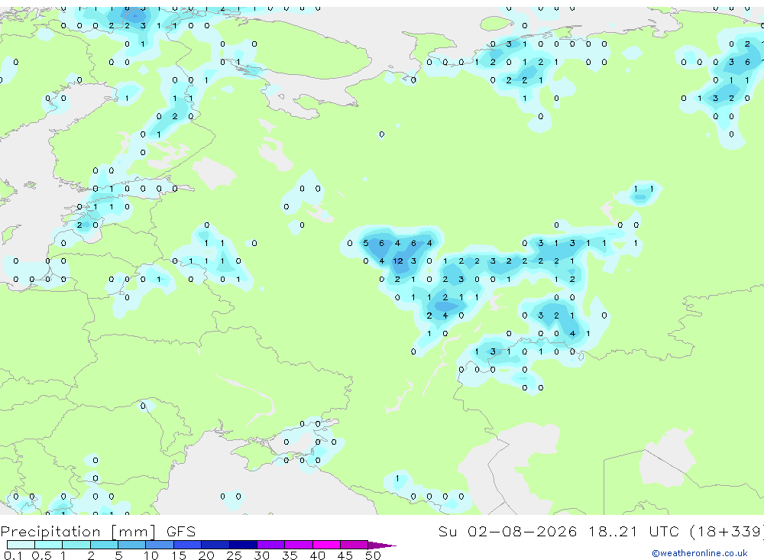764x560 pixels.
Task: Click the '18..21 UTC' time range text
Action: (633, 531)
